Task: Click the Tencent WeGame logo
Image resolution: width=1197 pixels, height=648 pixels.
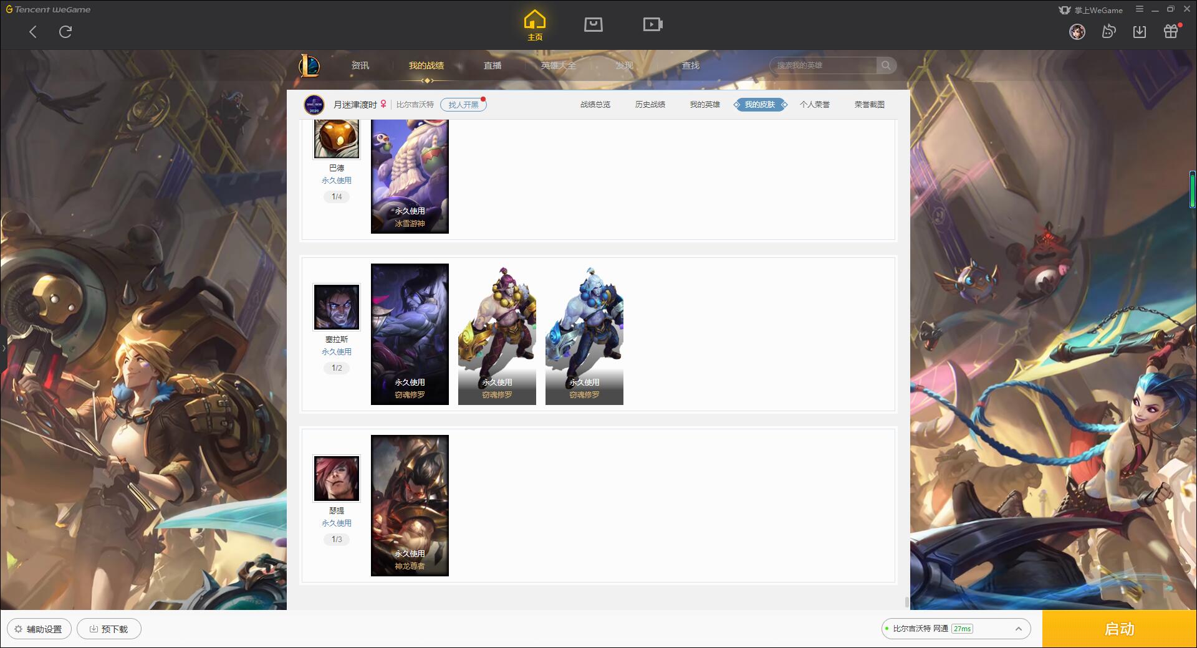Action: (49, 9)
